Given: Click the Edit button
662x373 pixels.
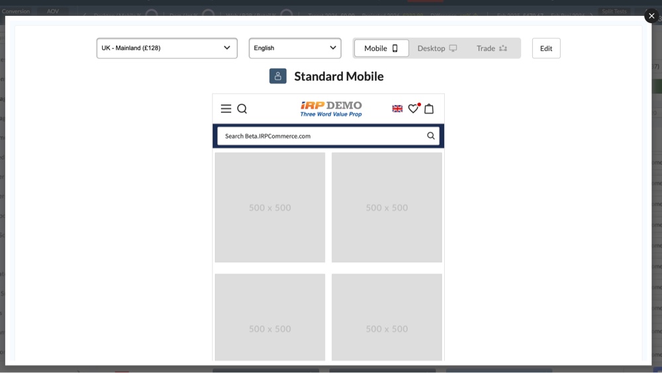Looking at the screenshot, I should coord(546,48).
